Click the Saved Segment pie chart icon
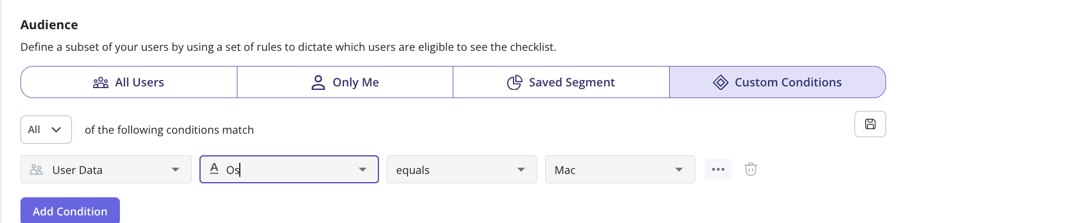The width and height of the screenshot is (1075, 223). pos(515,82)
